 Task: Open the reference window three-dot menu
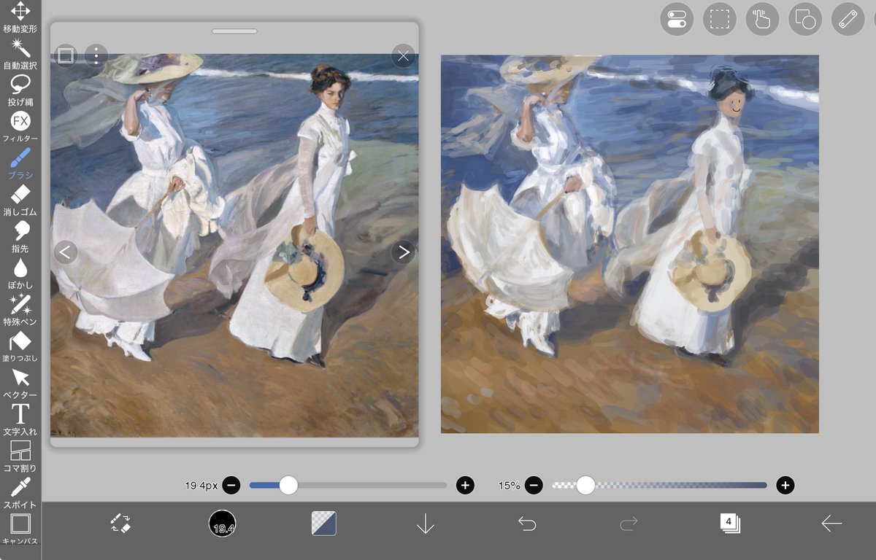tap(96, 55)
